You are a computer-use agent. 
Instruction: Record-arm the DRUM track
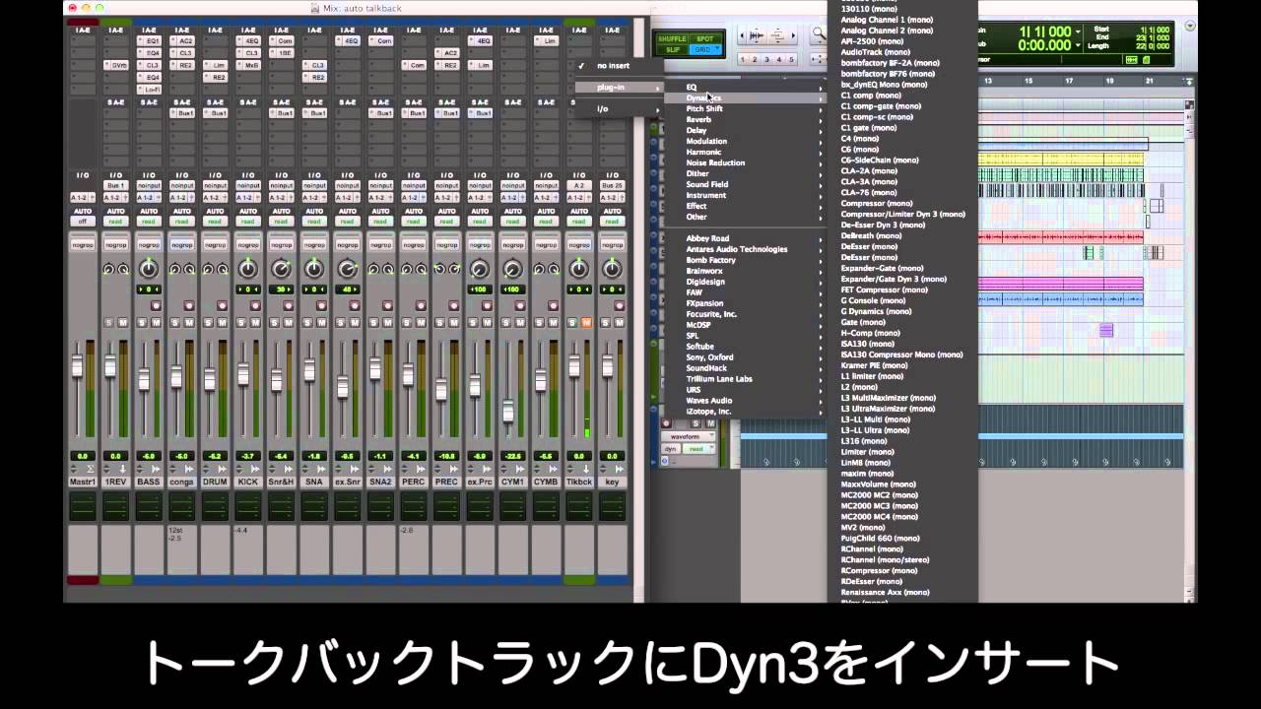[x=222, y=306]
